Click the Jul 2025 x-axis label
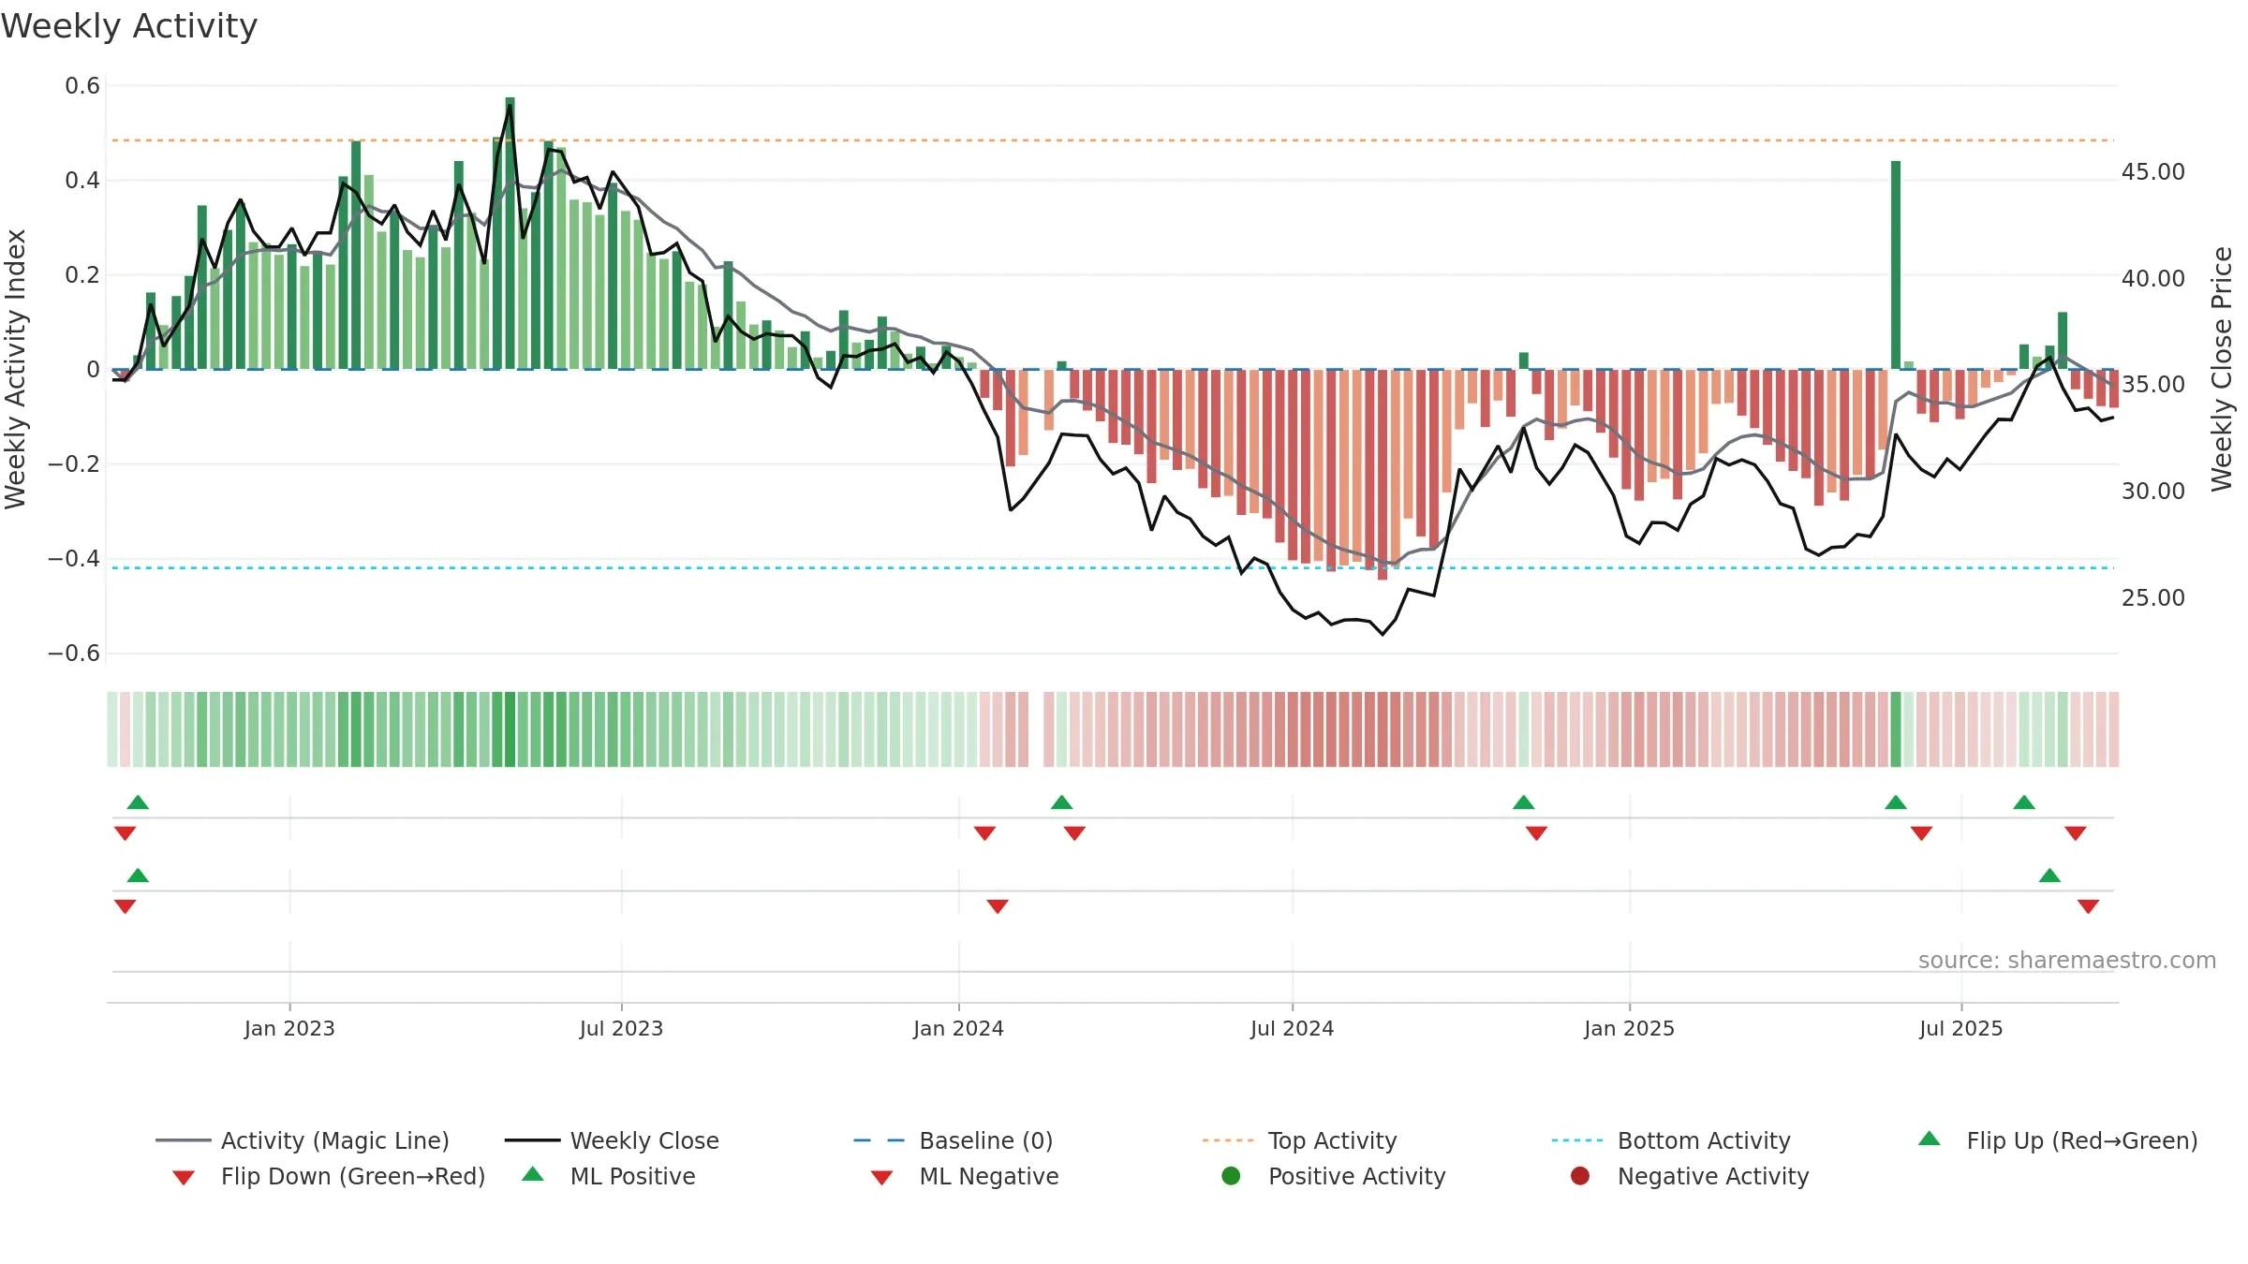 tap(1960, 1028)
